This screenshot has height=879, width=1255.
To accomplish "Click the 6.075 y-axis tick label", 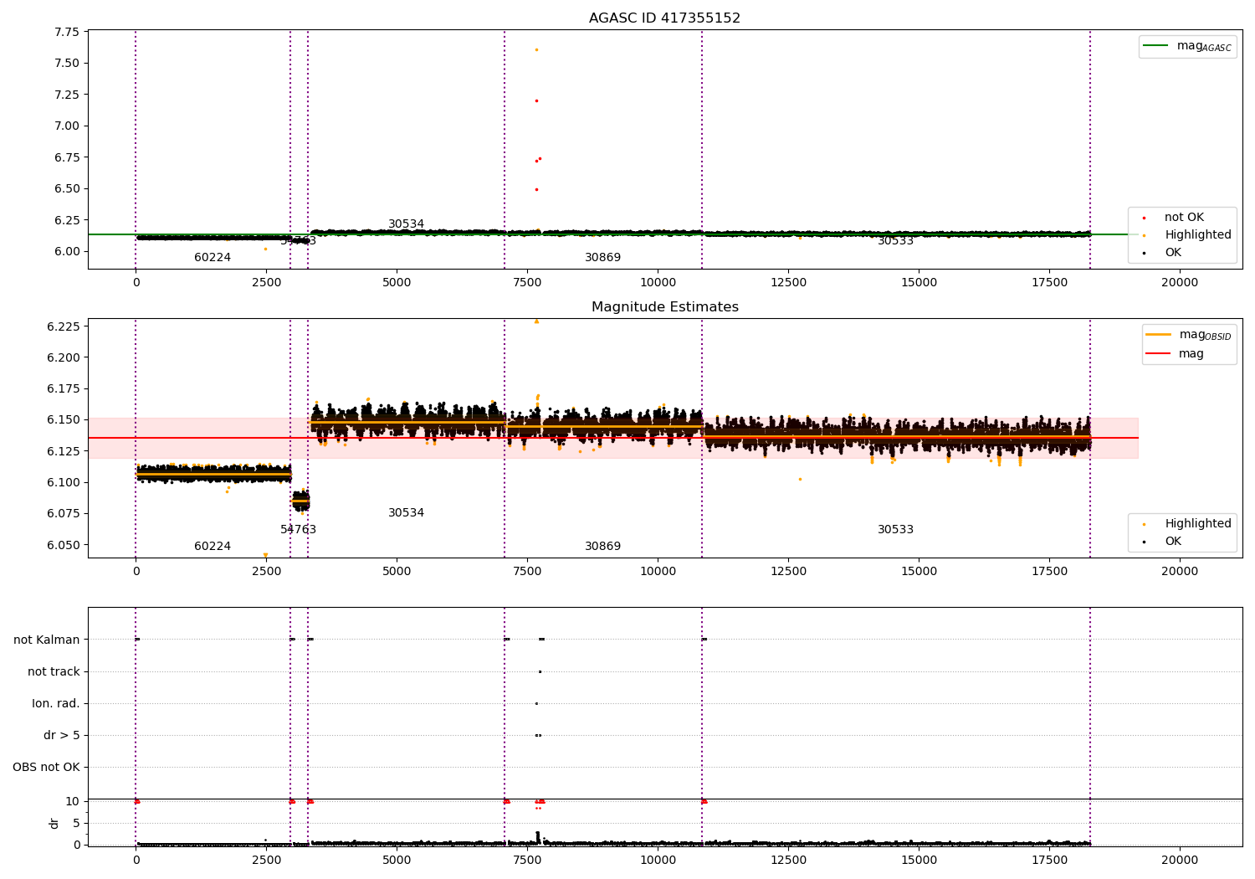I will (x=63, y=513).
